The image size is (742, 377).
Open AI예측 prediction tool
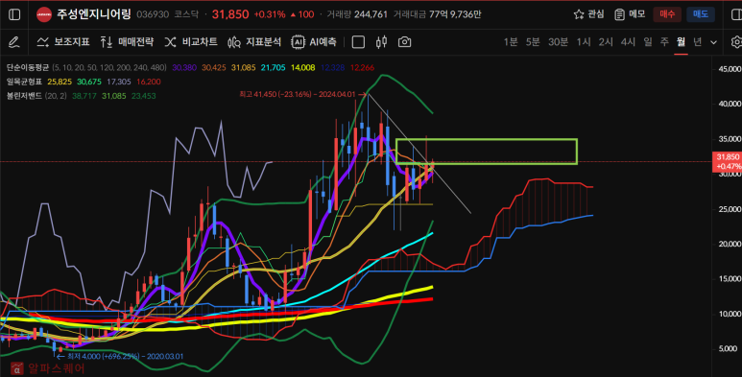pos(314,42)
